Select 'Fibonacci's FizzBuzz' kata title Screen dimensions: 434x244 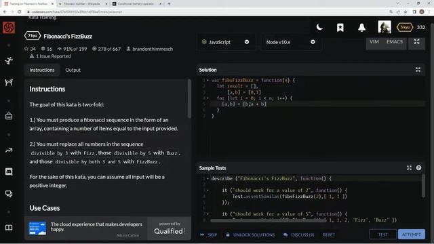(68, 36)
